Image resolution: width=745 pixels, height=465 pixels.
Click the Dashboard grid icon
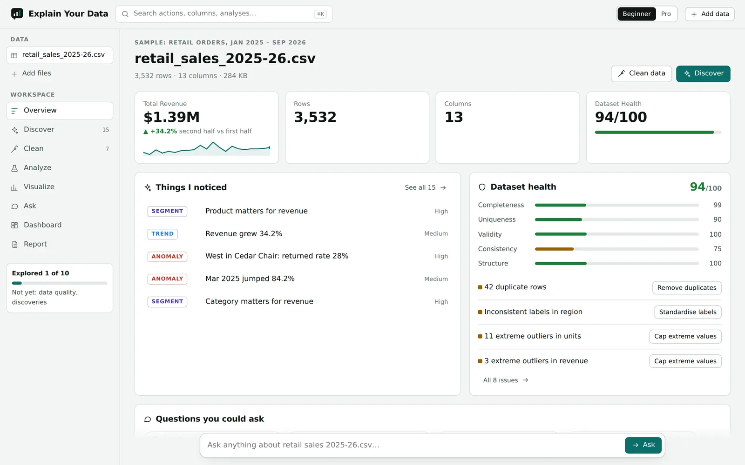(14, 225)
